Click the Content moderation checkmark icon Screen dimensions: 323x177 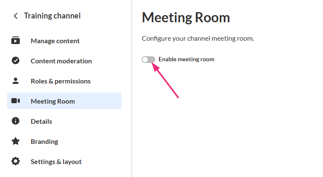pos(16,61)
